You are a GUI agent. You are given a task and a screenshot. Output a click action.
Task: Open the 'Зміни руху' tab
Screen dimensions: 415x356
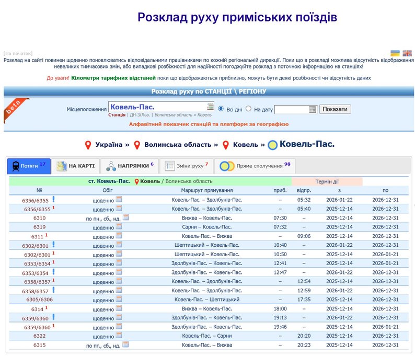(x=186, y=166)
